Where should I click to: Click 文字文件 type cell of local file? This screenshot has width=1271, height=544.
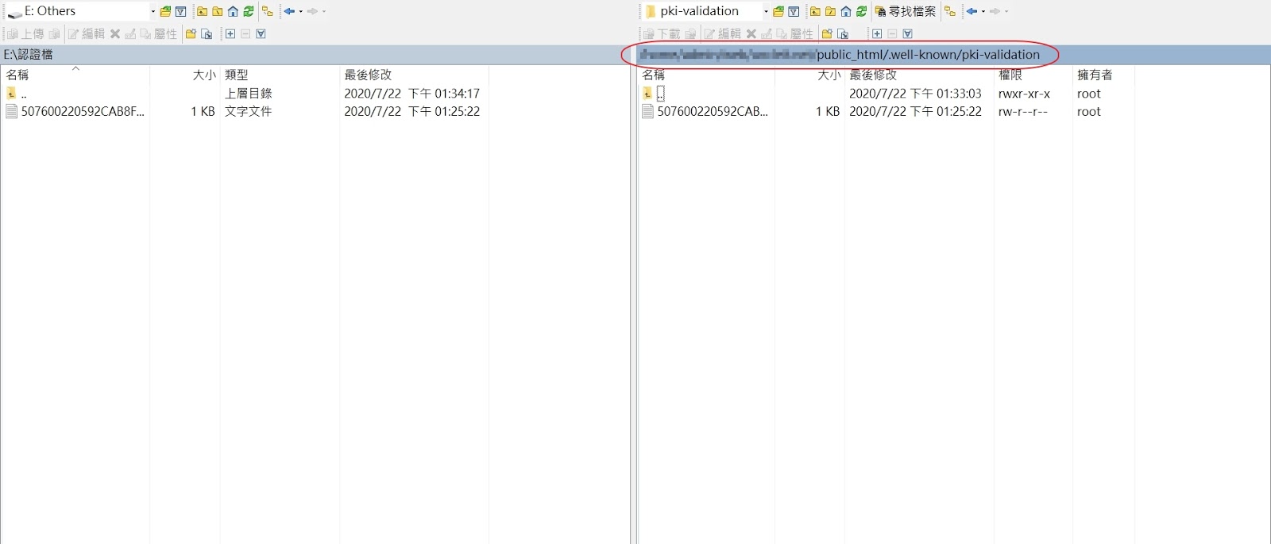pos(248,111)
